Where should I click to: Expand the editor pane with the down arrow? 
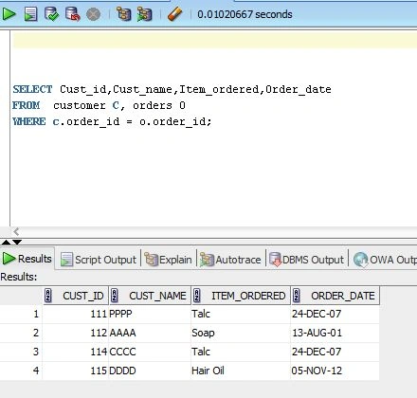click(17, 243)
